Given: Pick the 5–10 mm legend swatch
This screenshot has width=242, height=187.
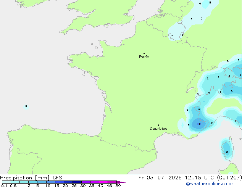Looking at the screenshot, I should click(42, 182).
